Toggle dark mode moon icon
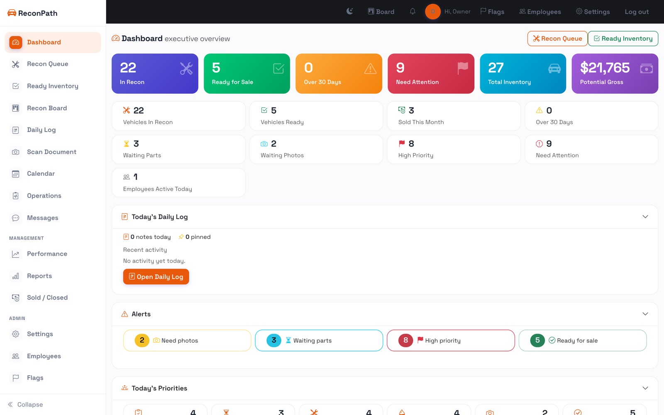The image size is (664, 415). (350, 11)
